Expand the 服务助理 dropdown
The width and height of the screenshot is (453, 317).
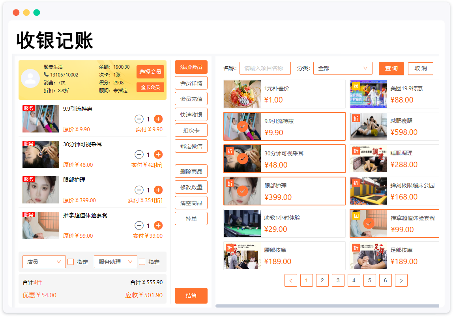click(x=115, y=262)
